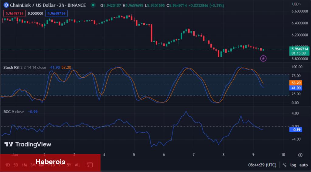Click the 5.8000000 price axis label
Screen dimensions: 311x172
click(299, 59)
